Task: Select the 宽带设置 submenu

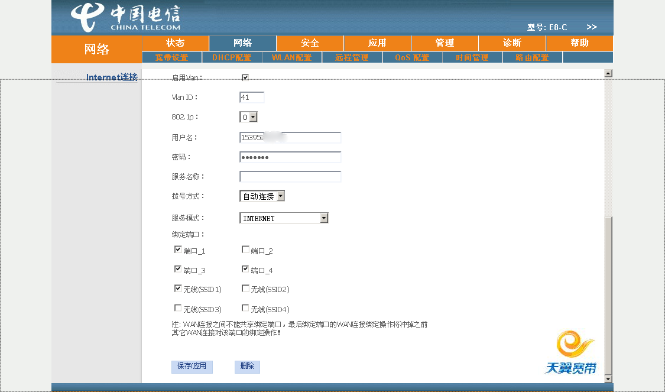Action: (x=171, y=57)
